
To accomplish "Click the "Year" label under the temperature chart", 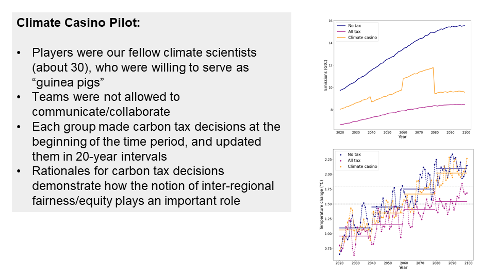I will click(x=403, y=267).
